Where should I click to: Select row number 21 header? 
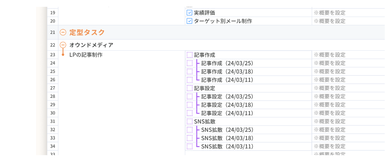coord(53,32)
